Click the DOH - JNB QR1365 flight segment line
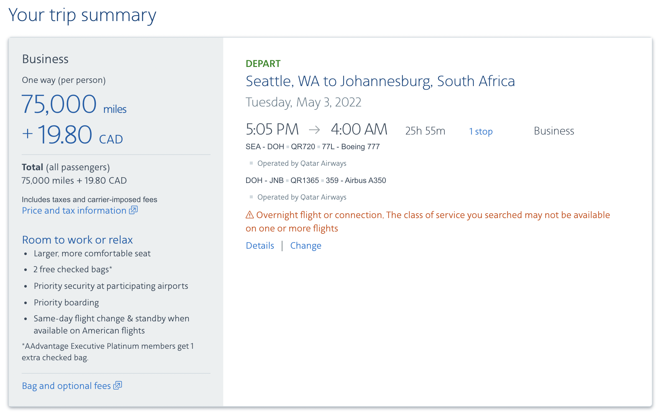Image resolution: width=664 pixels, height=417 pixels. 316,180
